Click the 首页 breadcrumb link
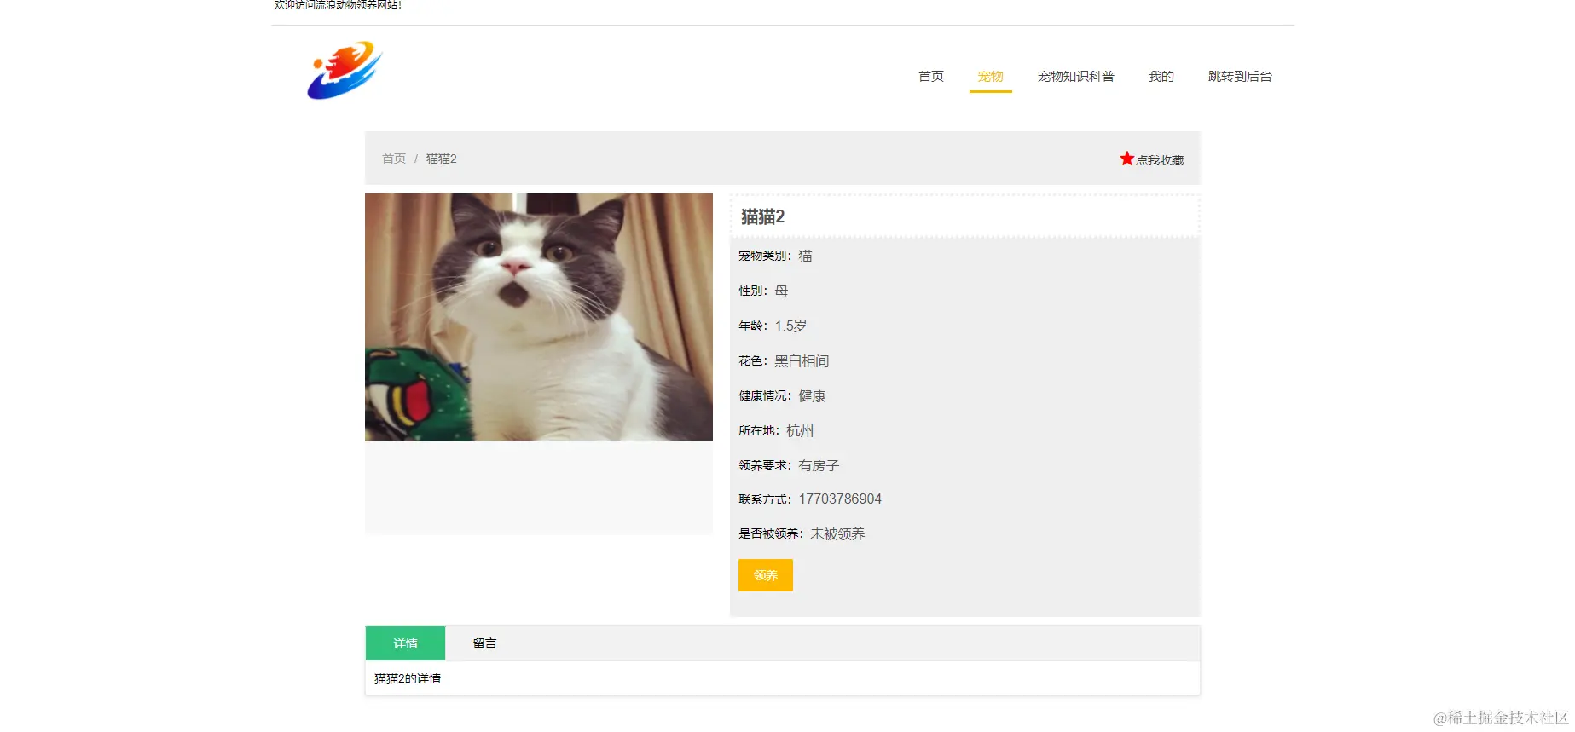Viewport: 1575px width, 732px height. (x=394, y=159)
